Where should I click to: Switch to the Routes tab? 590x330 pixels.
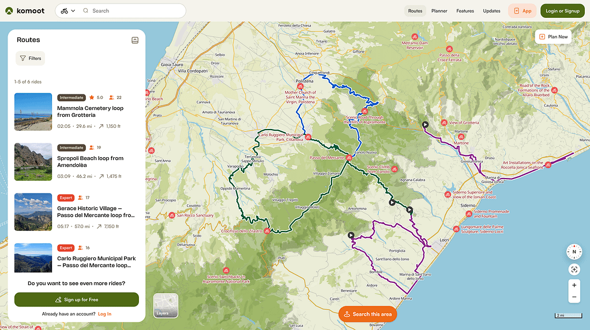(x=415, y=11)
